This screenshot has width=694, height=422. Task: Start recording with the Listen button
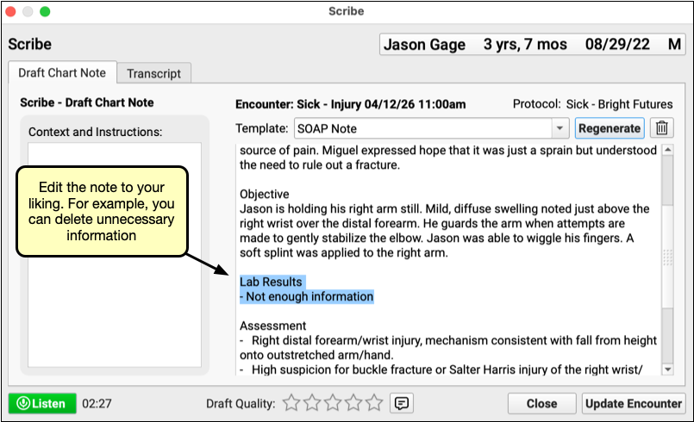pos(41,403)
